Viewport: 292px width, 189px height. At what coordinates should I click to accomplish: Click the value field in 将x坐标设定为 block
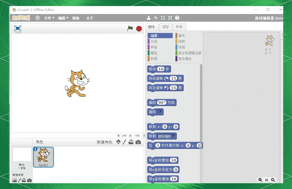point(176,169)
